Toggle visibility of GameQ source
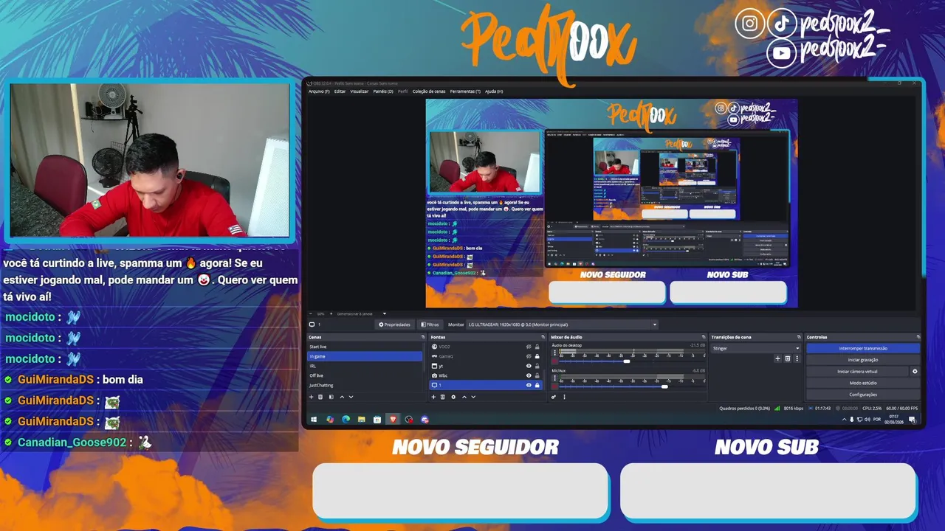The width and height of the screenshot is (945, 531). 529,356
